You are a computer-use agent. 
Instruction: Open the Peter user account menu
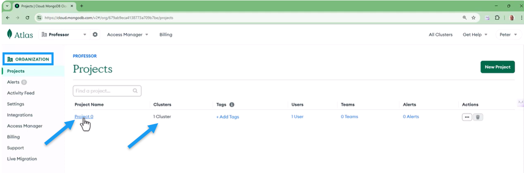point(508,35)
